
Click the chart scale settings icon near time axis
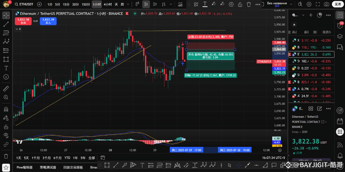(x=280, y=150)
